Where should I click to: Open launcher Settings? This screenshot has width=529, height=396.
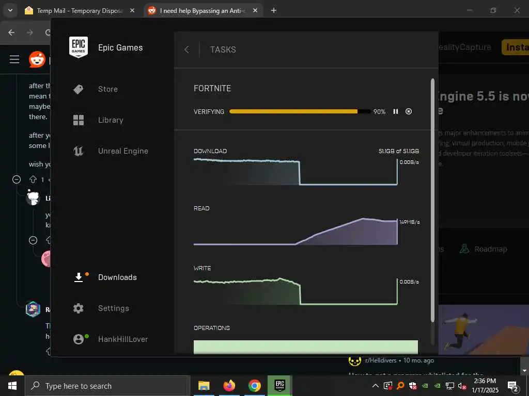pos(113,308)
